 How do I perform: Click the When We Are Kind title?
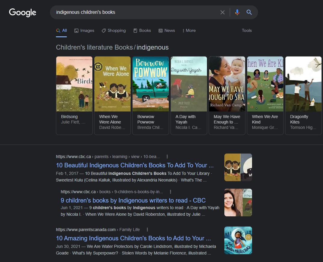[265, 119]
